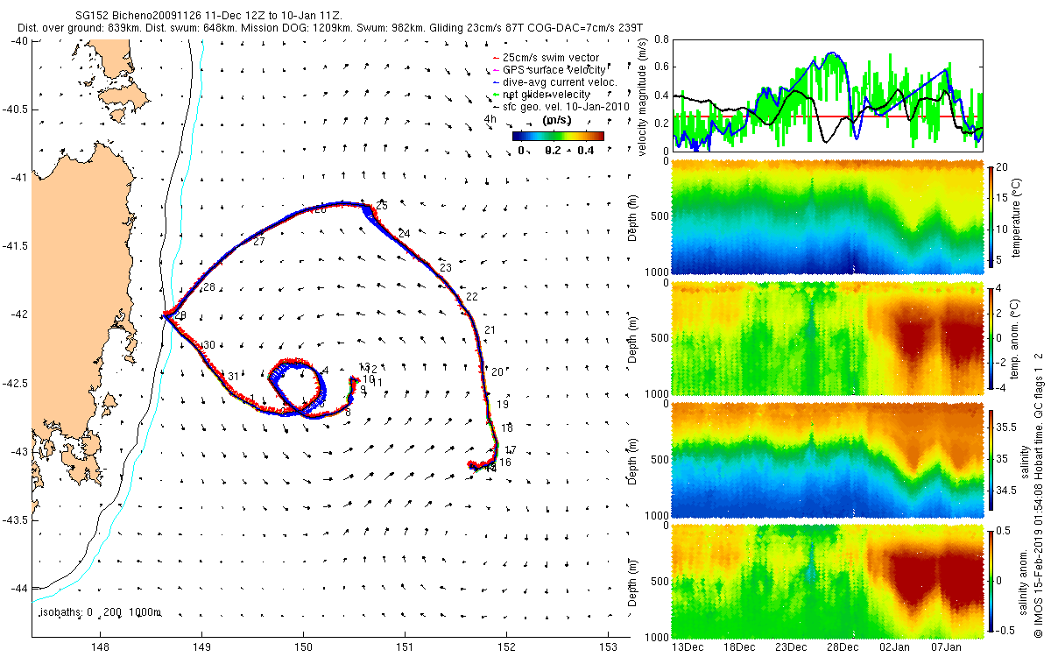Click day marker 25 on the glider track

coord(382,206)
